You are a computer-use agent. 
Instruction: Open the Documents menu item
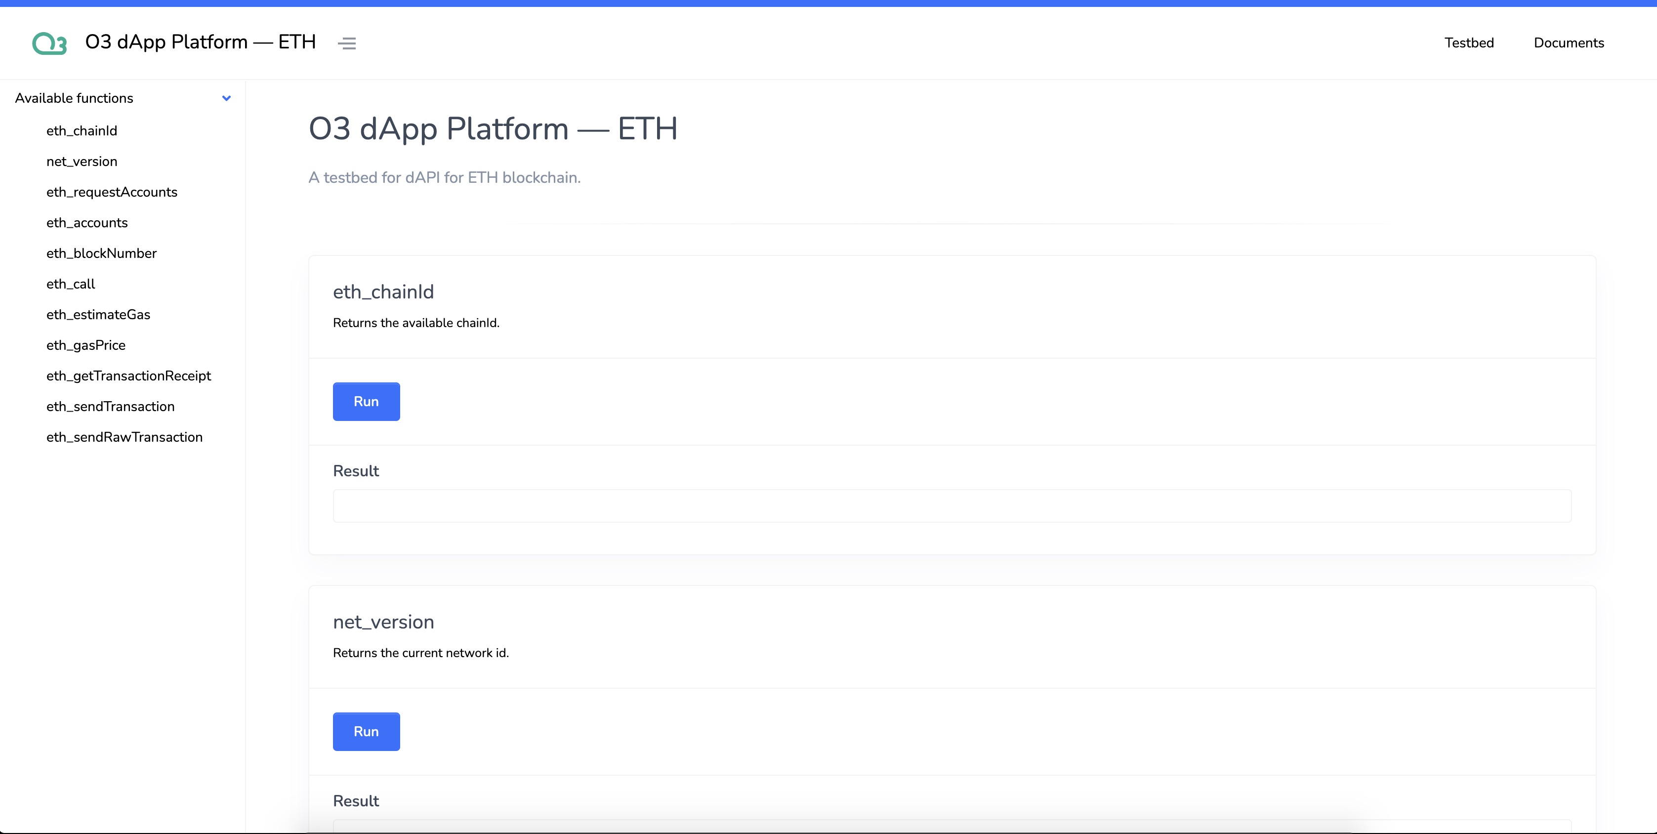click(x=1568, y=43)
